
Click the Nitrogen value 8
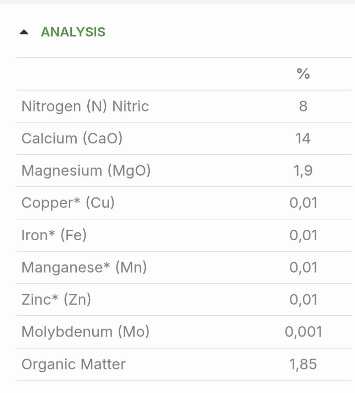point(303,106)
